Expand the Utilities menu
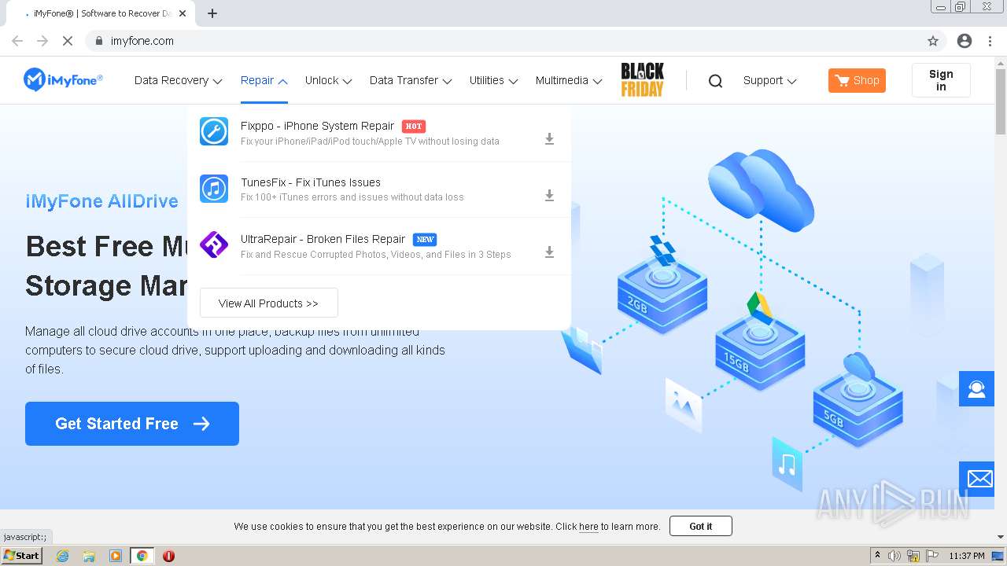 click(494, 80)
